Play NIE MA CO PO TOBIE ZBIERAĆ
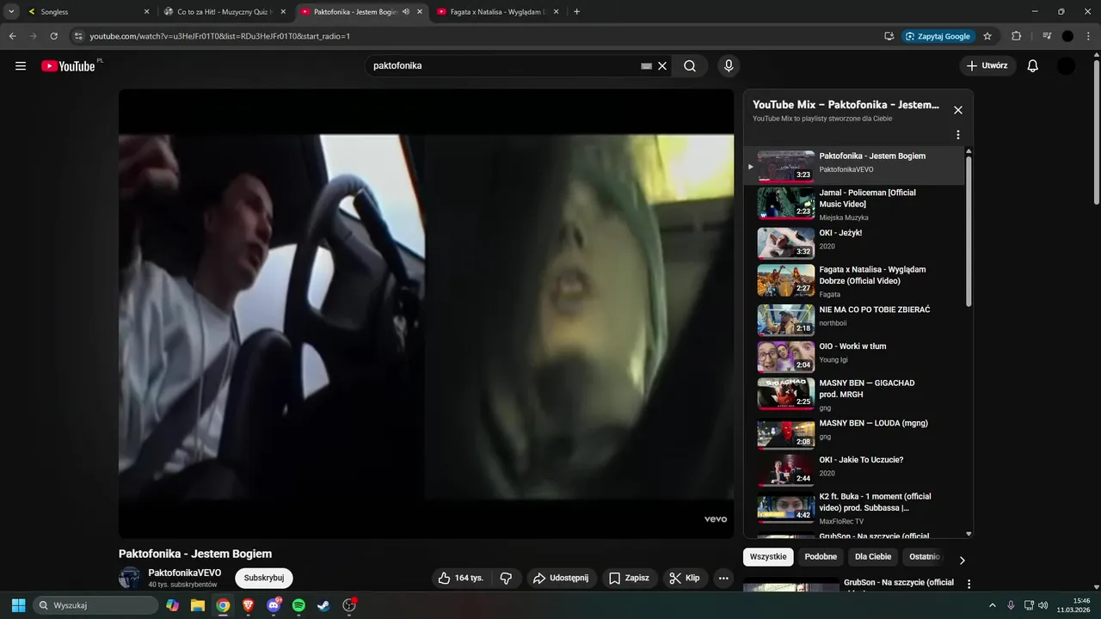The image size is (1101, 619). [854, 320]
